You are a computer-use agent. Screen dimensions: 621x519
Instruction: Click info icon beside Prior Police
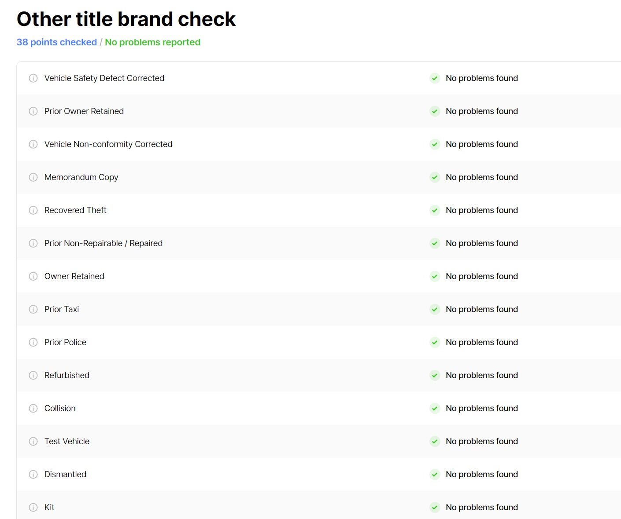coord(33,342)
